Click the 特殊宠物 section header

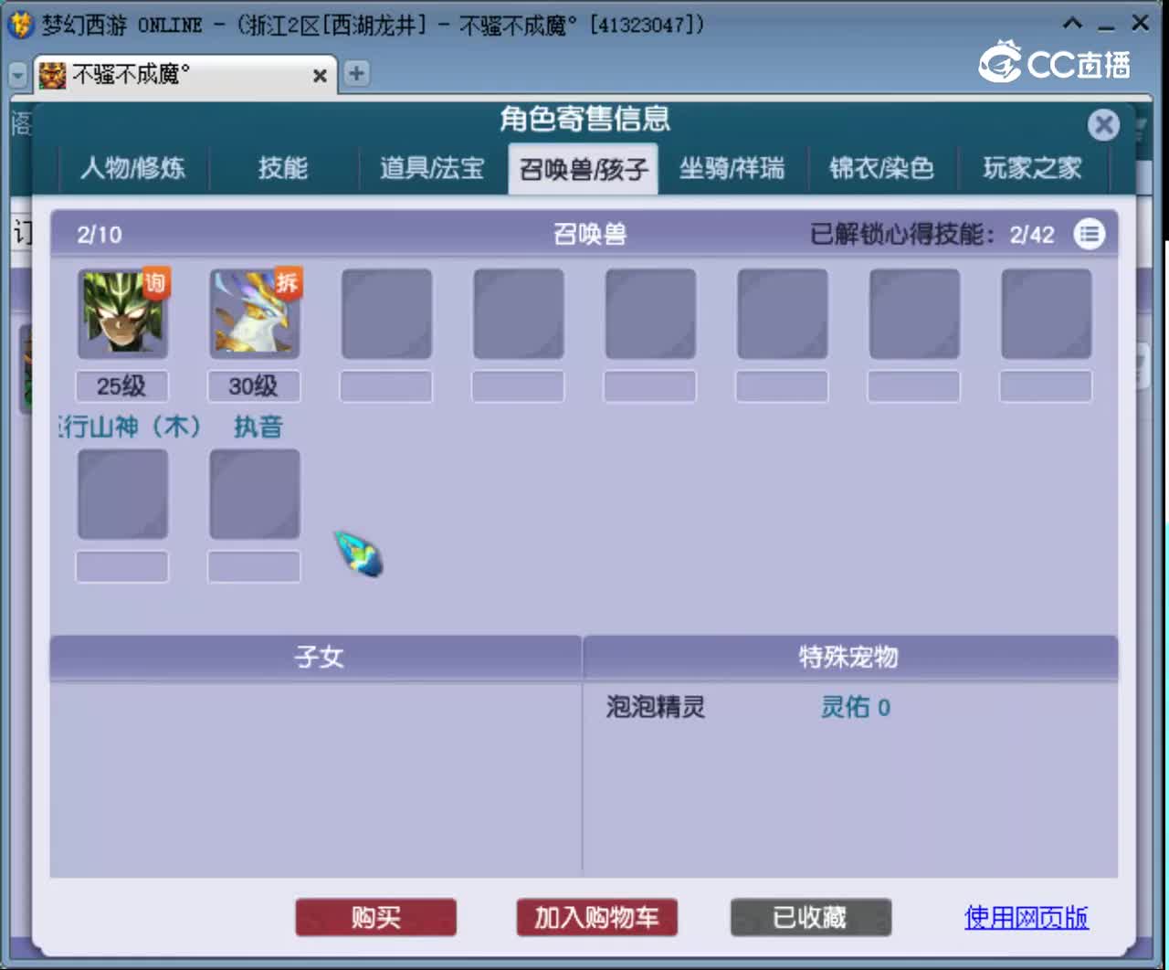pyautogui.click(x=849, y=657)
